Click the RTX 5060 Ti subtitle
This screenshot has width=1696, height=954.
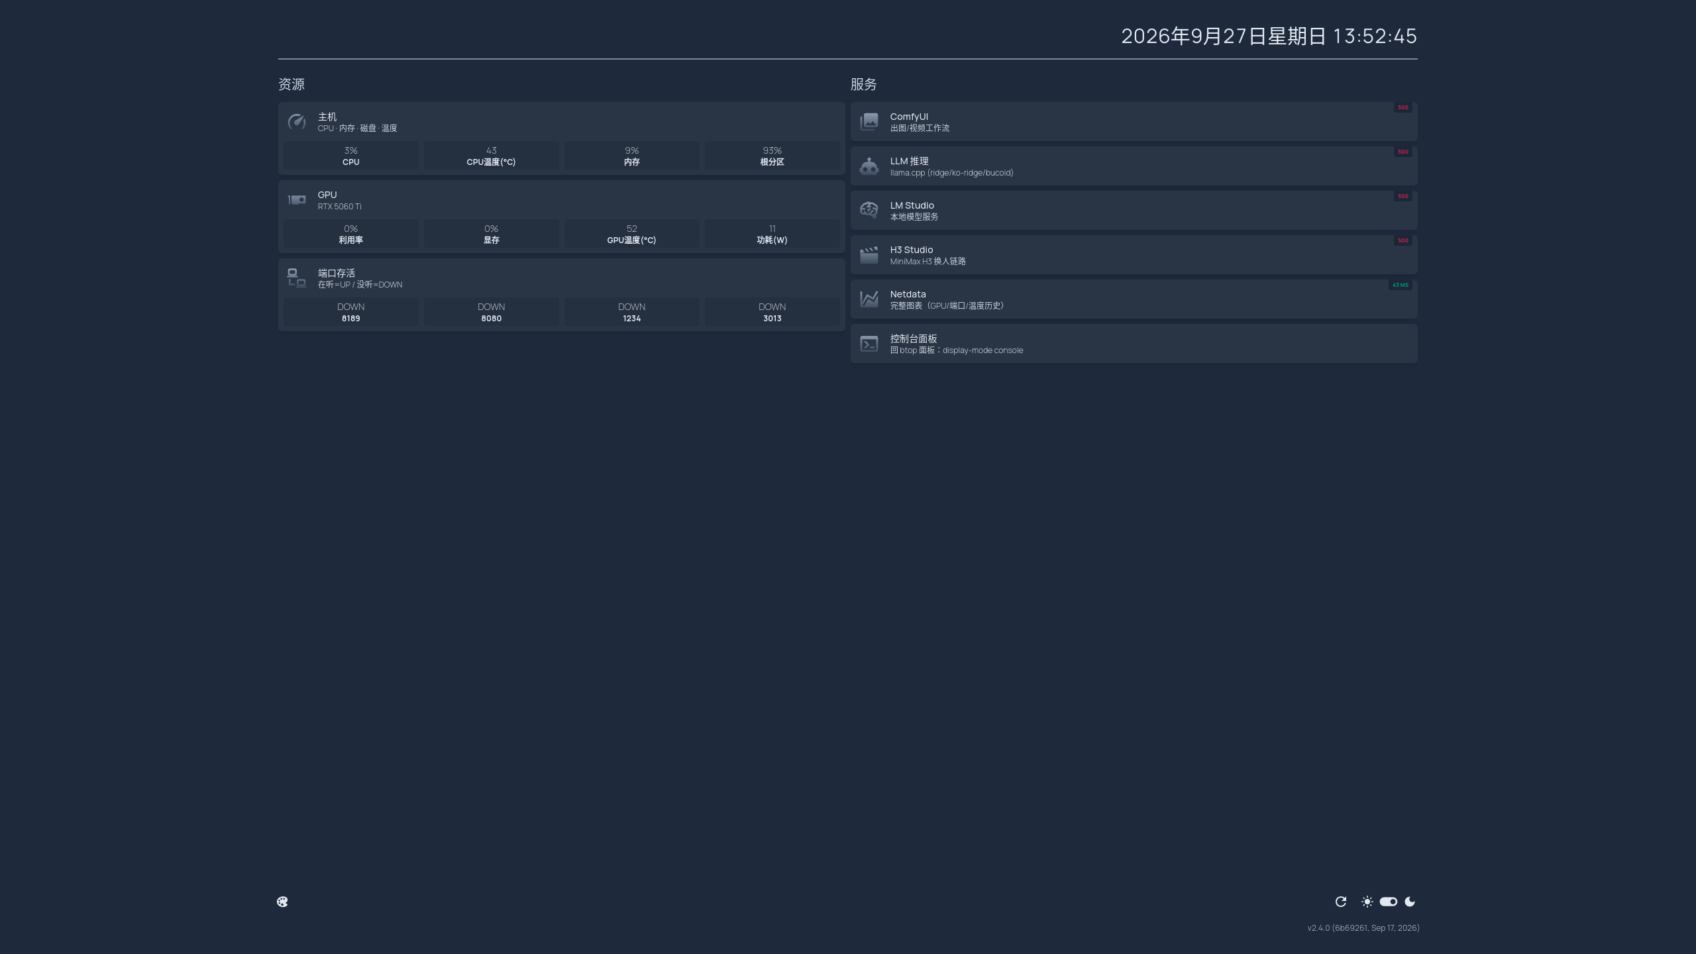pyautogui.click(x=339, y=207)
